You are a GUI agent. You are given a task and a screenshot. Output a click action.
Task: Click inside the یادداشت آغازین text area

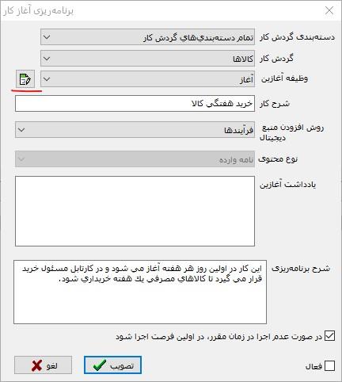pyautogui.click(x=135, y=211)
